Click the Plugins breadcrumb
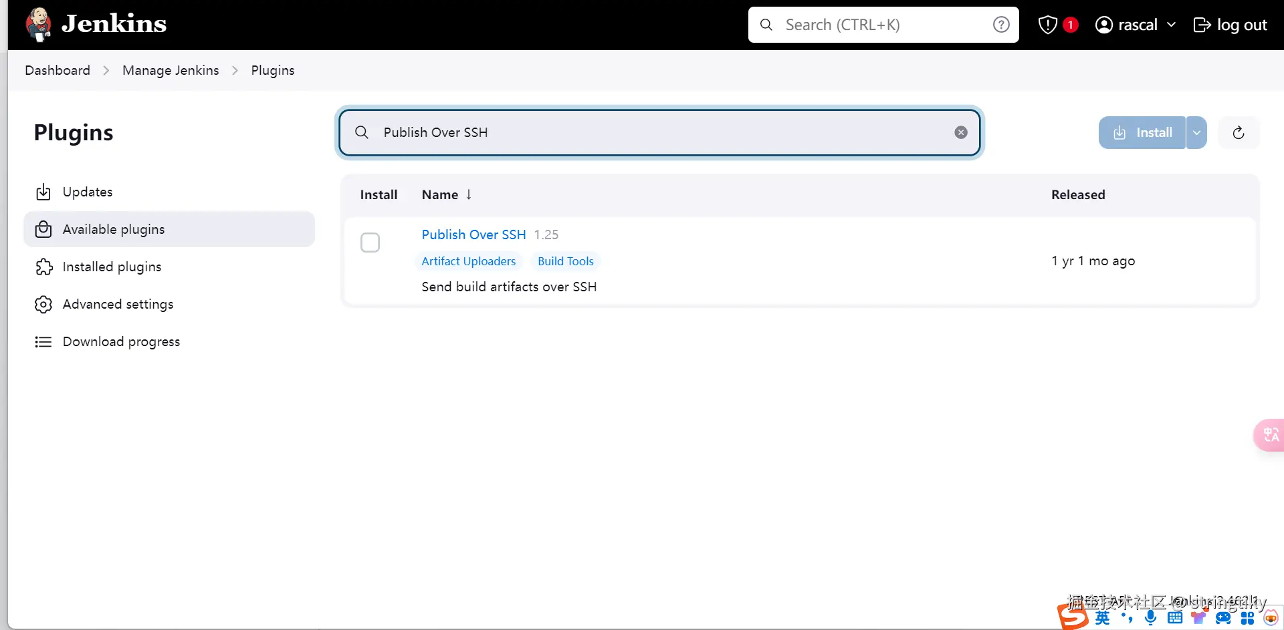1284x630 pixels. tap(273, 70)
